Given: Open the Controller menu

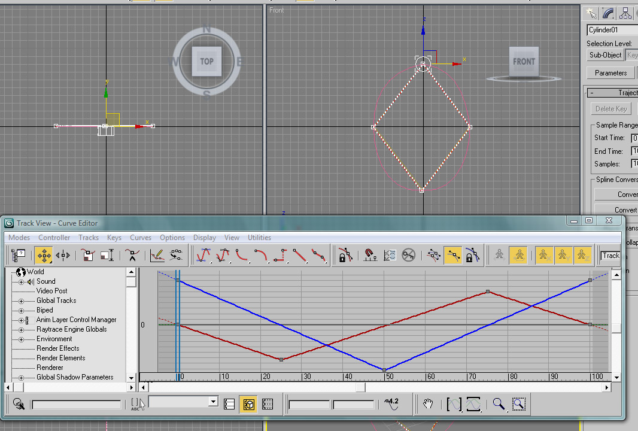Looking at the screenshot, I should click(54, 238).
